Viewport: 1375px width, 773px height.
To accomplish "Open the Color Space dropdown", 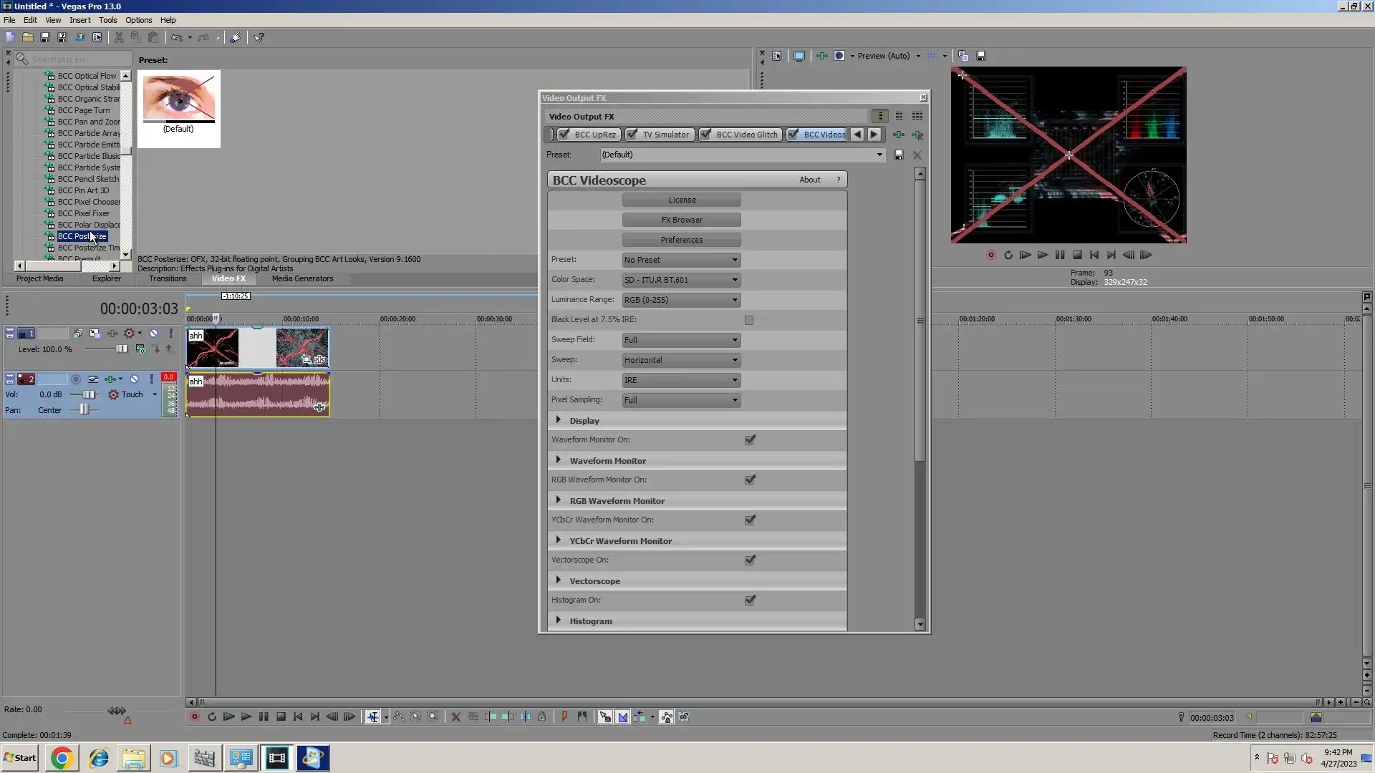I will pyautogui.click(x=681, y=280).
